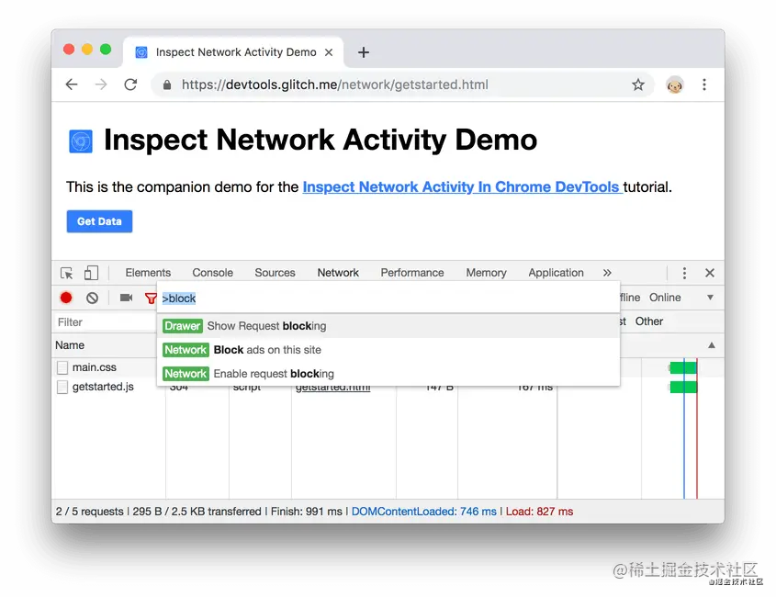The height and width of the screenshot is (597, 776).
Task: Click the blue DevTools logo beside the heading
Action: tap(81, 141)
